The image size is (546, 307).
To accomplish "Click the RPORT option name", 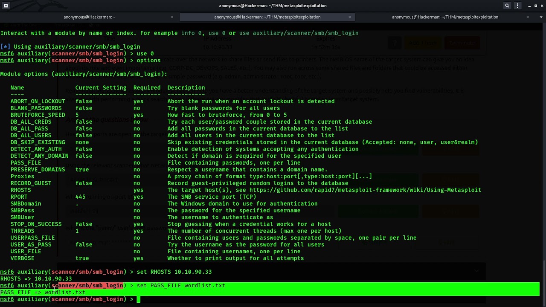I will pyautogui.click(x=19, y=197).
